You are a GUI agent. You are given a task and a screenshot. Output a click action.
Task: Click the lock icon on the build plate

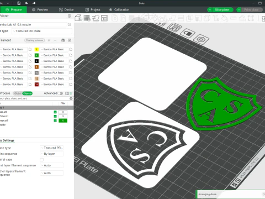188,33
